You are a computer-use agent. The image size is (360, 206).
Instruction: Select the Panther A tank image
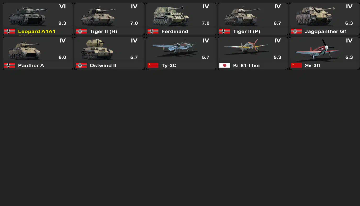[x=24, y=50]
